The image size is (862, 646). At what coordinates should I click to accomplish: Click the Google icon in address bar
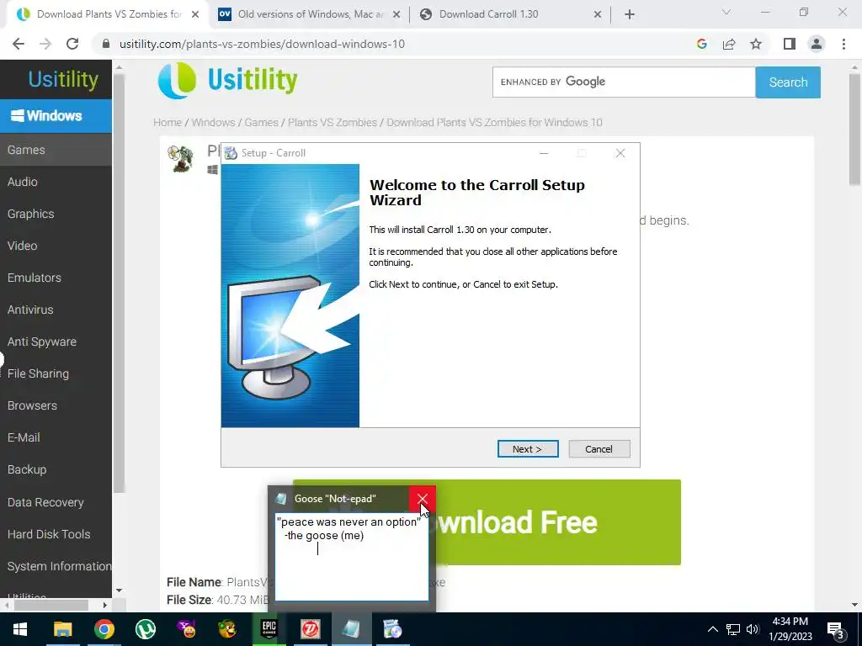[701, 44]
